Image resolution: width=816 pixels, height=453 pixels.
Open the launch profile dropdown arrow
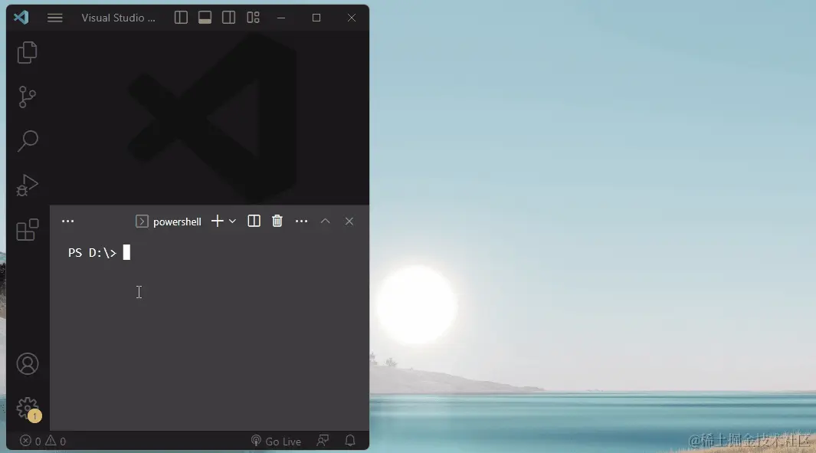tap(233, 222)
